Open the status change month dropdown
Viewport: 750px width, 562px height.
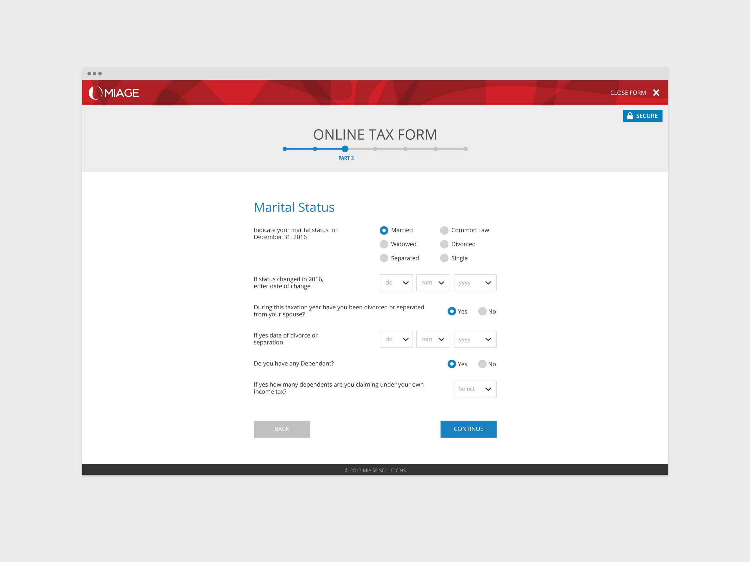432,283
